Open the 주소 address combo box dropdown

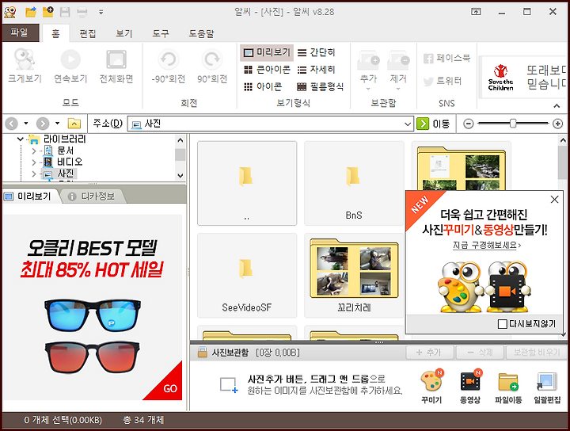pos(408,124)
